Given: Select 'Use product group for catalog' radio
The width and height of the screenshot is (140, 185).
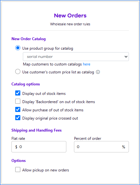Looking at the screenshot, I should 18,48.
